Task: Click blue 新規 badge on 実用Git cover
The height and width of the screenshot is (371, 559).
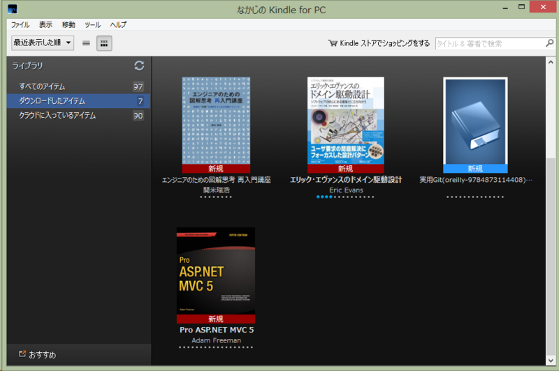Action: (x=475, y=169)
